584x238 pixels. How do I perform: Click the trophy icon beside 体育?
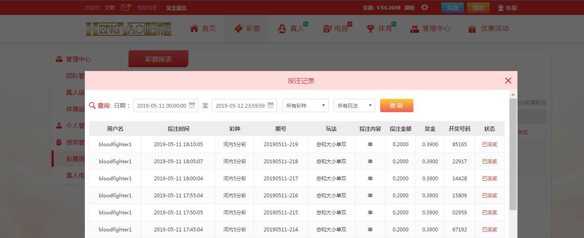pos(370,29)
